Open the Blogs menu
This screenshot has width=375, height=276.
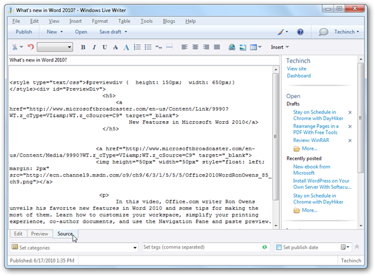[x=169, y=21]
